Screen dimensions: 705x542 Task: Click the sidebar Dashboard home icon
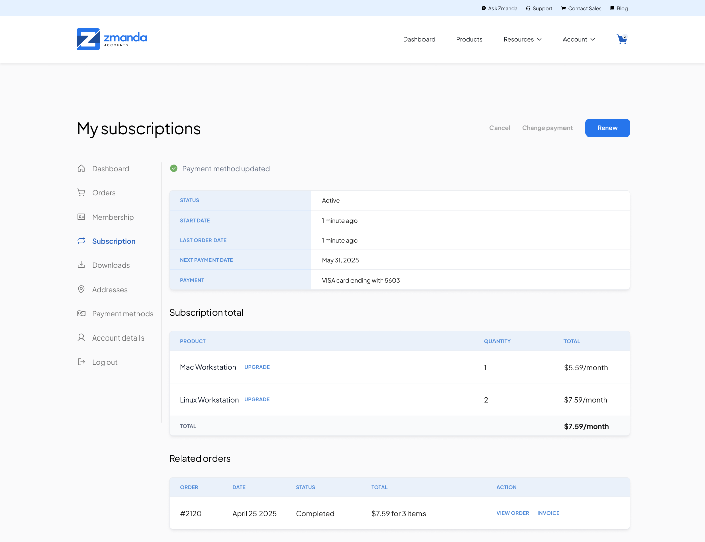coord(81,168)
